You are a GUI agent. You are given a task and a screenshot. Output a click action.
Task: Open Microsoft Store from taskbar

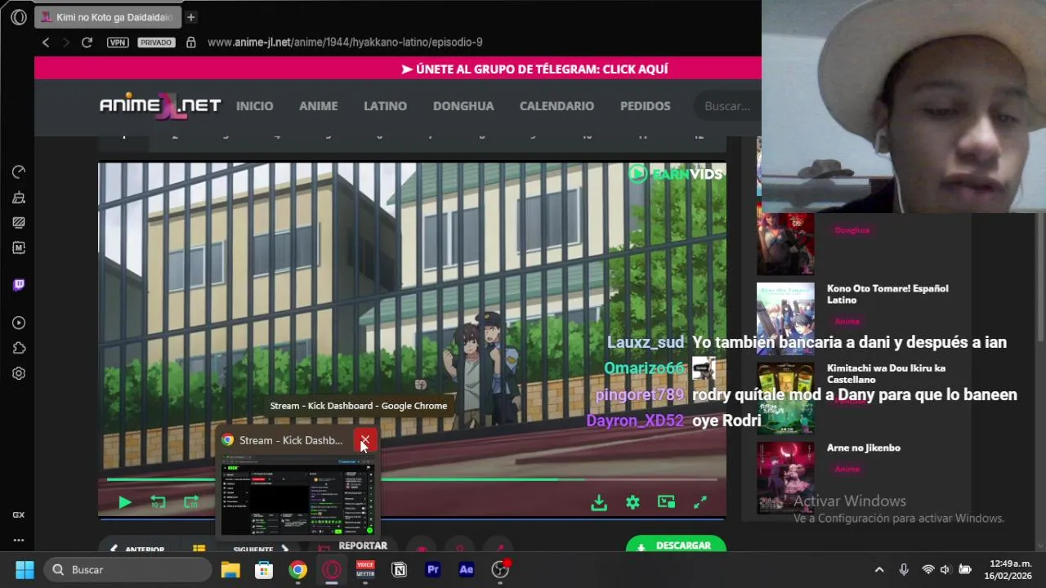click(x=264, y=569)
